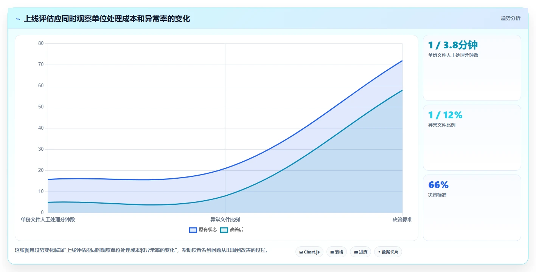Click 原有状态 line endpoint at 决策标准
This screenshot has height=272, width=536.
pos(402,60)
